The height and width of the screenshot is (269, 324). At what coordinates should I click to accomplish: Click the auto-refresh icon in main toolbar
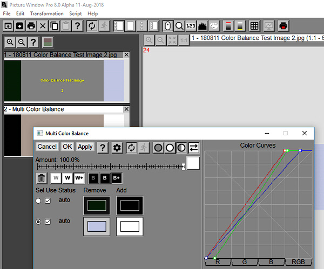pos(92,26)
